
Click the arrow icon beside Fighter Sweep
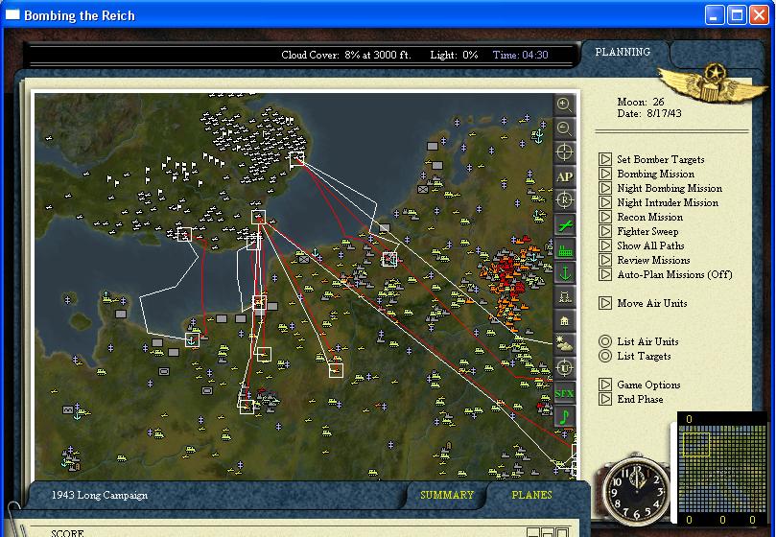point(604,231)
